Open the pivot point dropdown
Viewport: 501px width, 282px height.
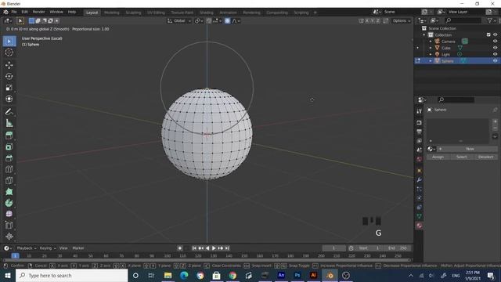[199, 21]
